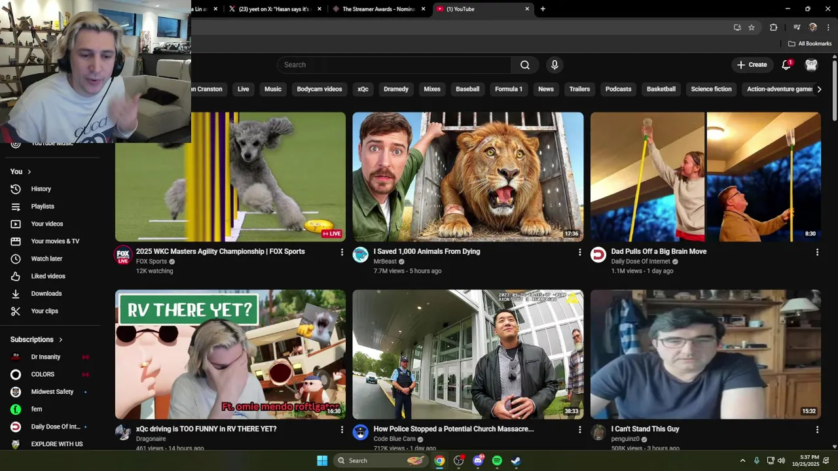This screenshot has height=471, width=838.
Task: Open the Dad Pulls Off thumbnail
Action: (x=706, y=177)
